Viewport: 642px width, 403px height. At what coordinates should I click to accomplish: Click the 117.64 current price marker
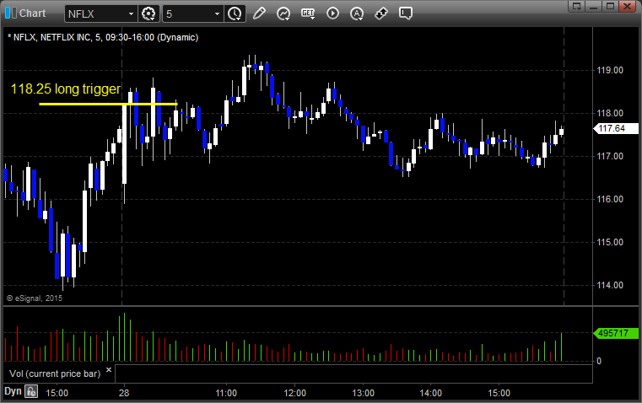[616, 128]
